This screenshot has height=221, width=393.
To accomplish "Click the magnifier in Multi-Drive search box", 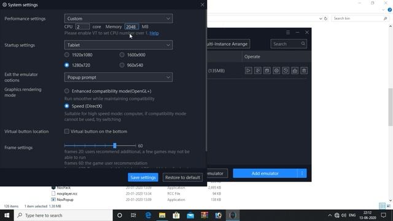I will coord(303,44).
